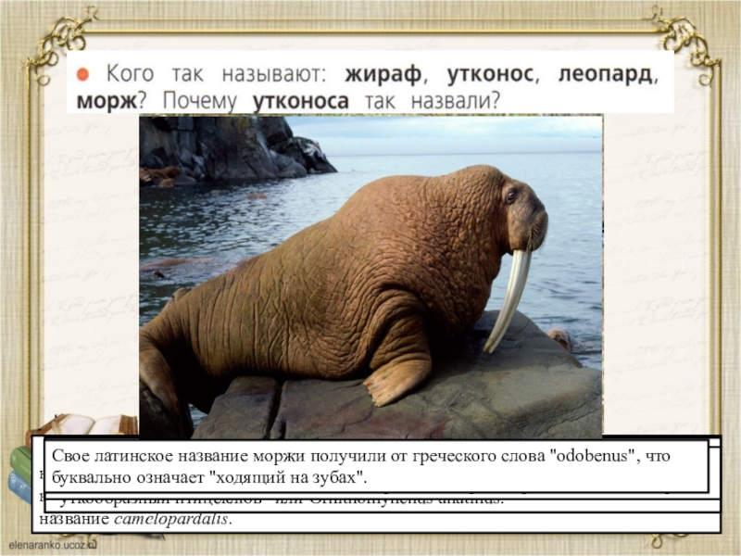Click the italic word "camelopardalis"
741x556 pixels.
click(171, 519)
